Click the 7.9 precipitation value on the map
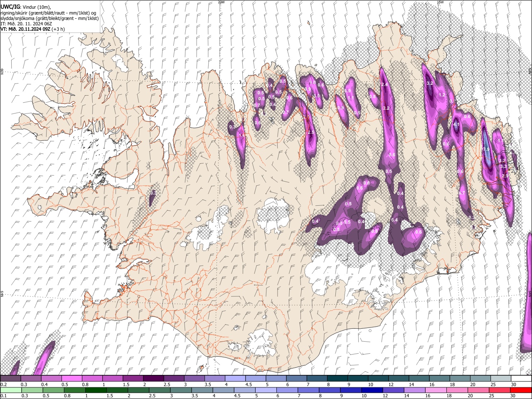 485,149
